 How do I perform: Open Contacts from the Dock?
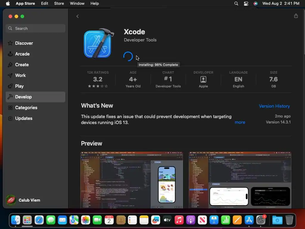(x=121, y=220)
